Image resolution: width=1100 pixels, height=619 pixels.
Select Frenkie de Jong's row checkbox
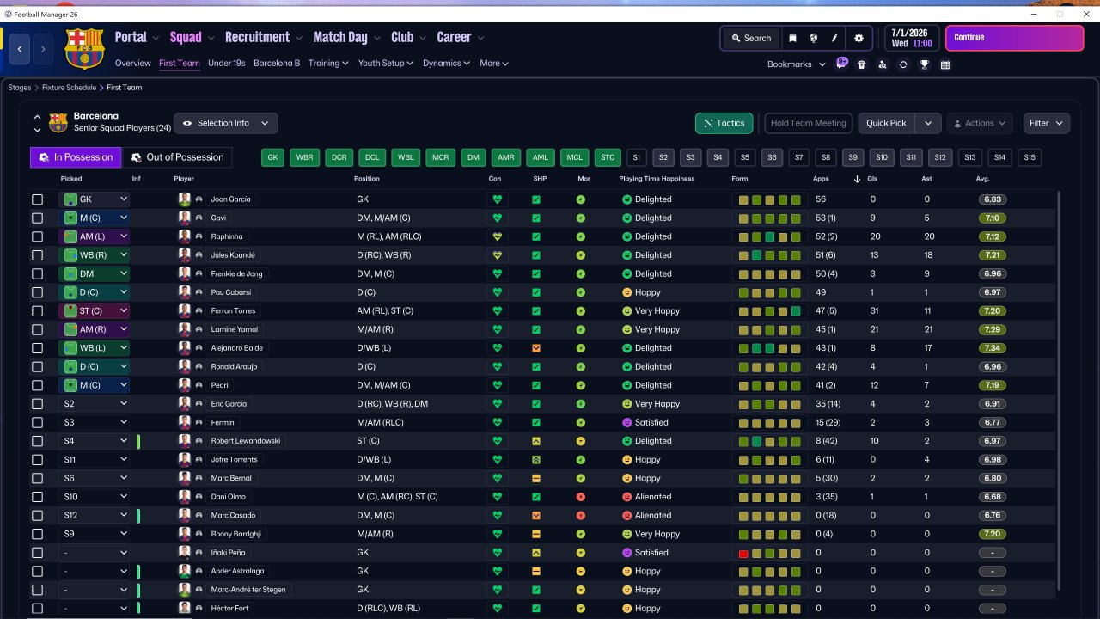(x=37, y=274)
